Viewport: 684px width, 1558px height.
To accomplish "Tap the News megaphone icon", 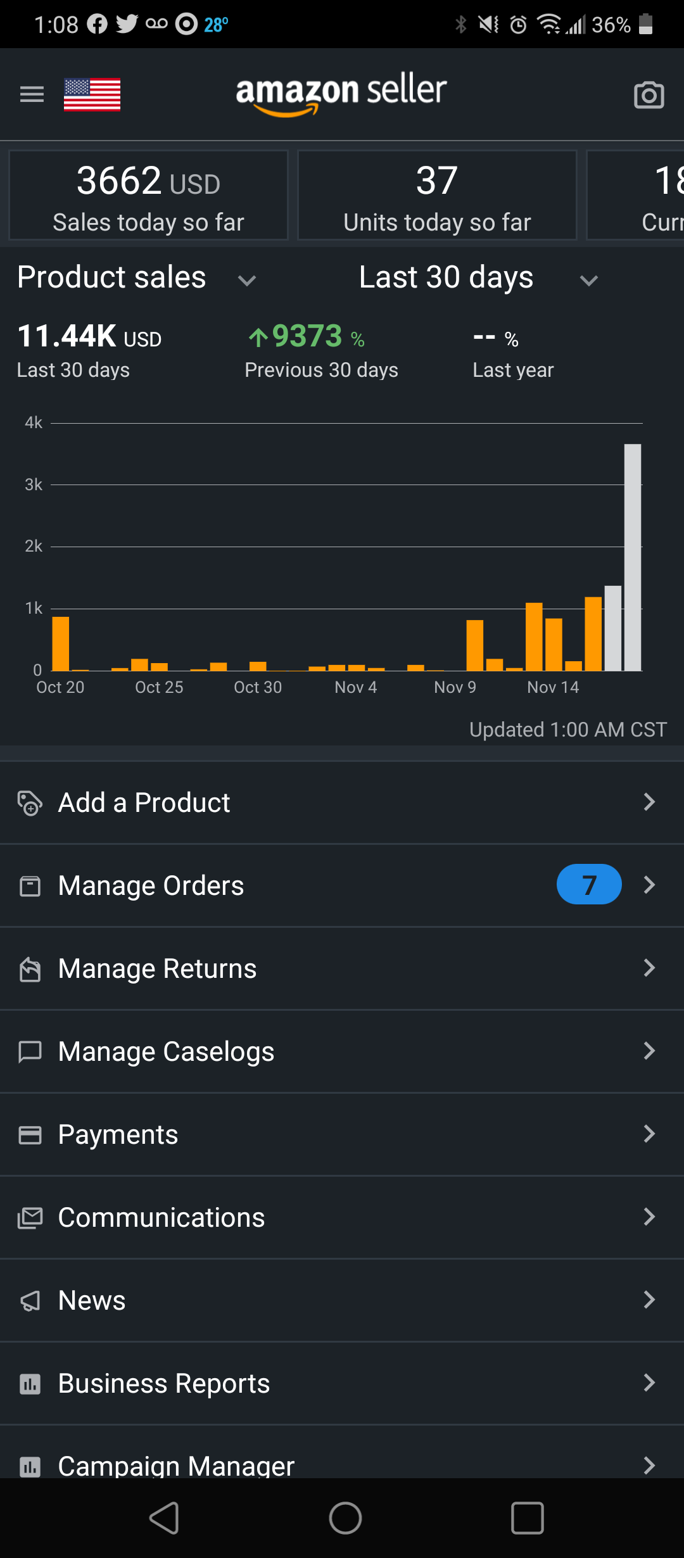I will click(x=30, y=1301).
